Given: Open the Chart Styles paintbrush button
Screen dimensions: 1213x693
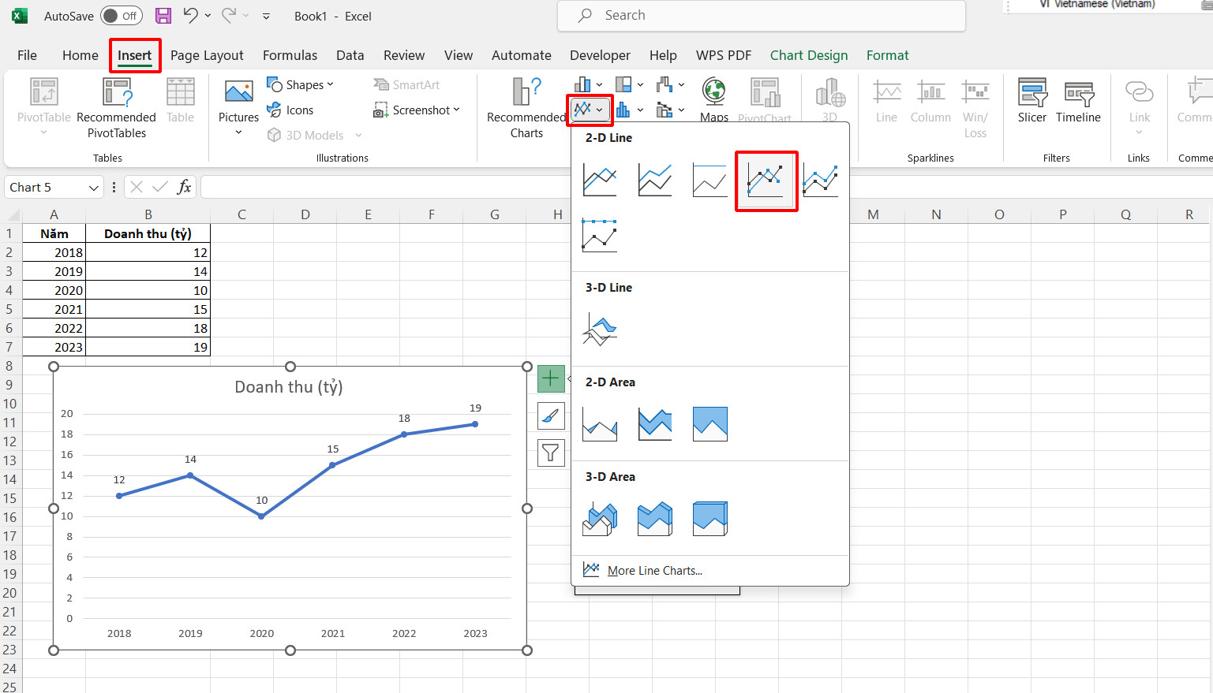Looking at the screenshot, I should tap(551, 415).
